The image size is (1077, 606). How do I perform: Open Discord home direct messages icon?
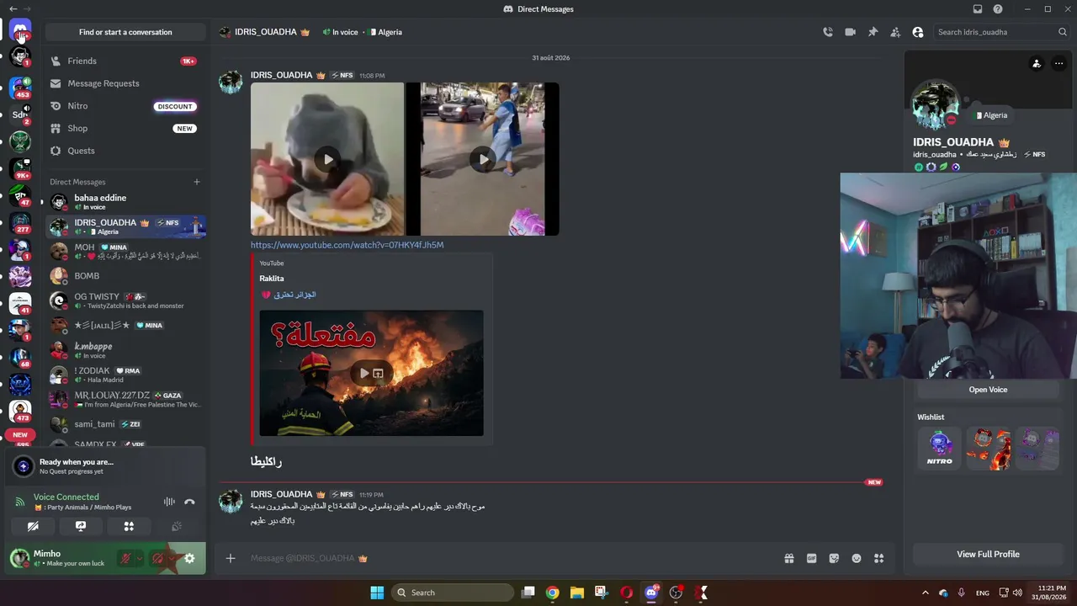(x=20, y=31)
